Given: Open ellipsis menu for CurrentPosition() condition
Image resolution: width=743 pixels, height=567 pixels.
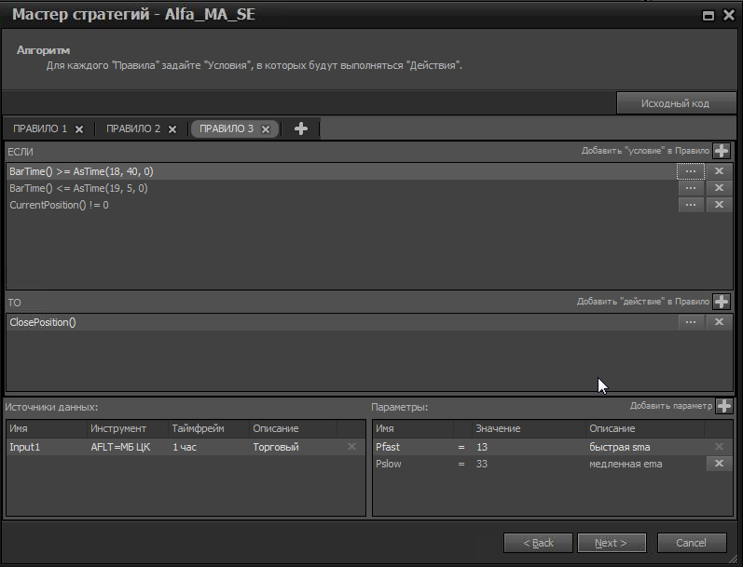Looking at the screenshot, I should click(x=691, y=205).
